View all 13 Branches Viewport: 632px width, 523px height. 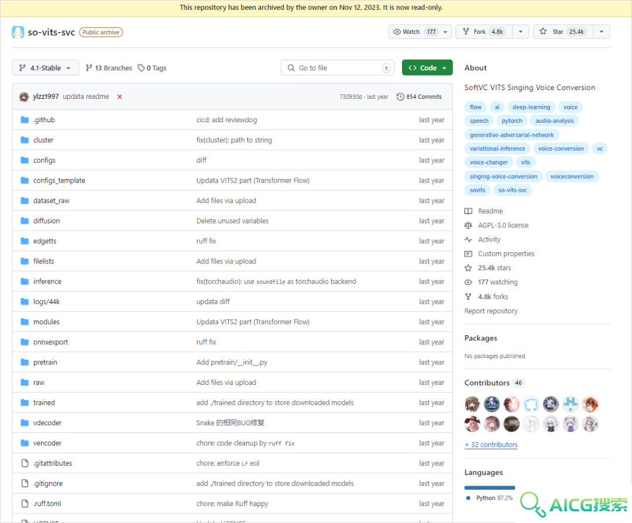point(109,68)
